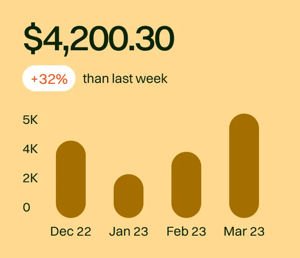The width and height of the screenshot is (300, 258).
Task: Click the +32% change badge
Action: point(49,79)
